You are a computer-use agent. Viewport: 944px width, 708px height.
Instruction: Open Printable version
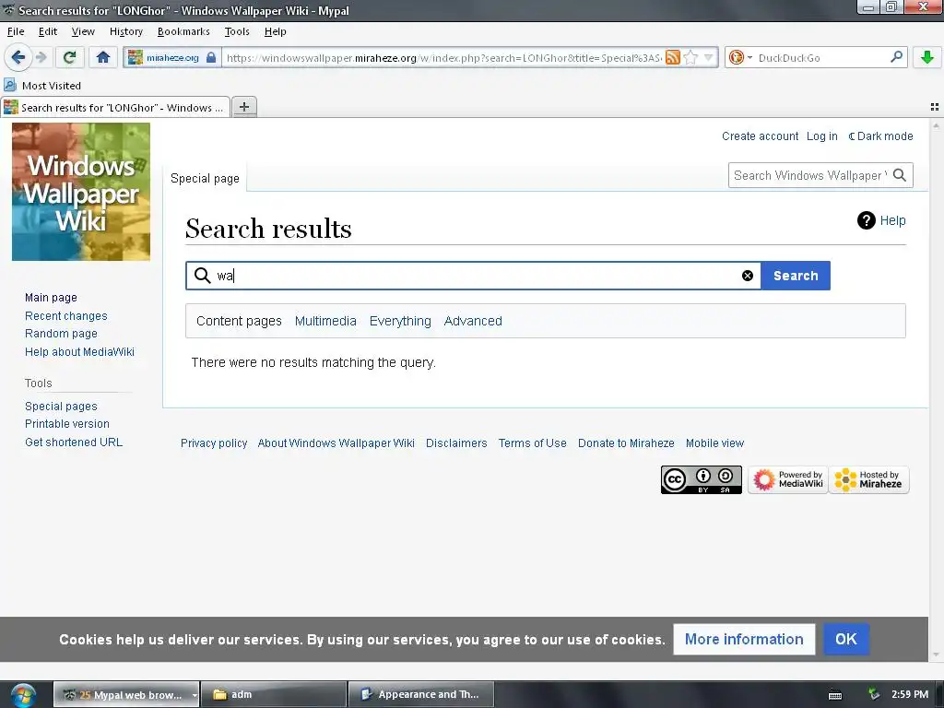[66, 424]
